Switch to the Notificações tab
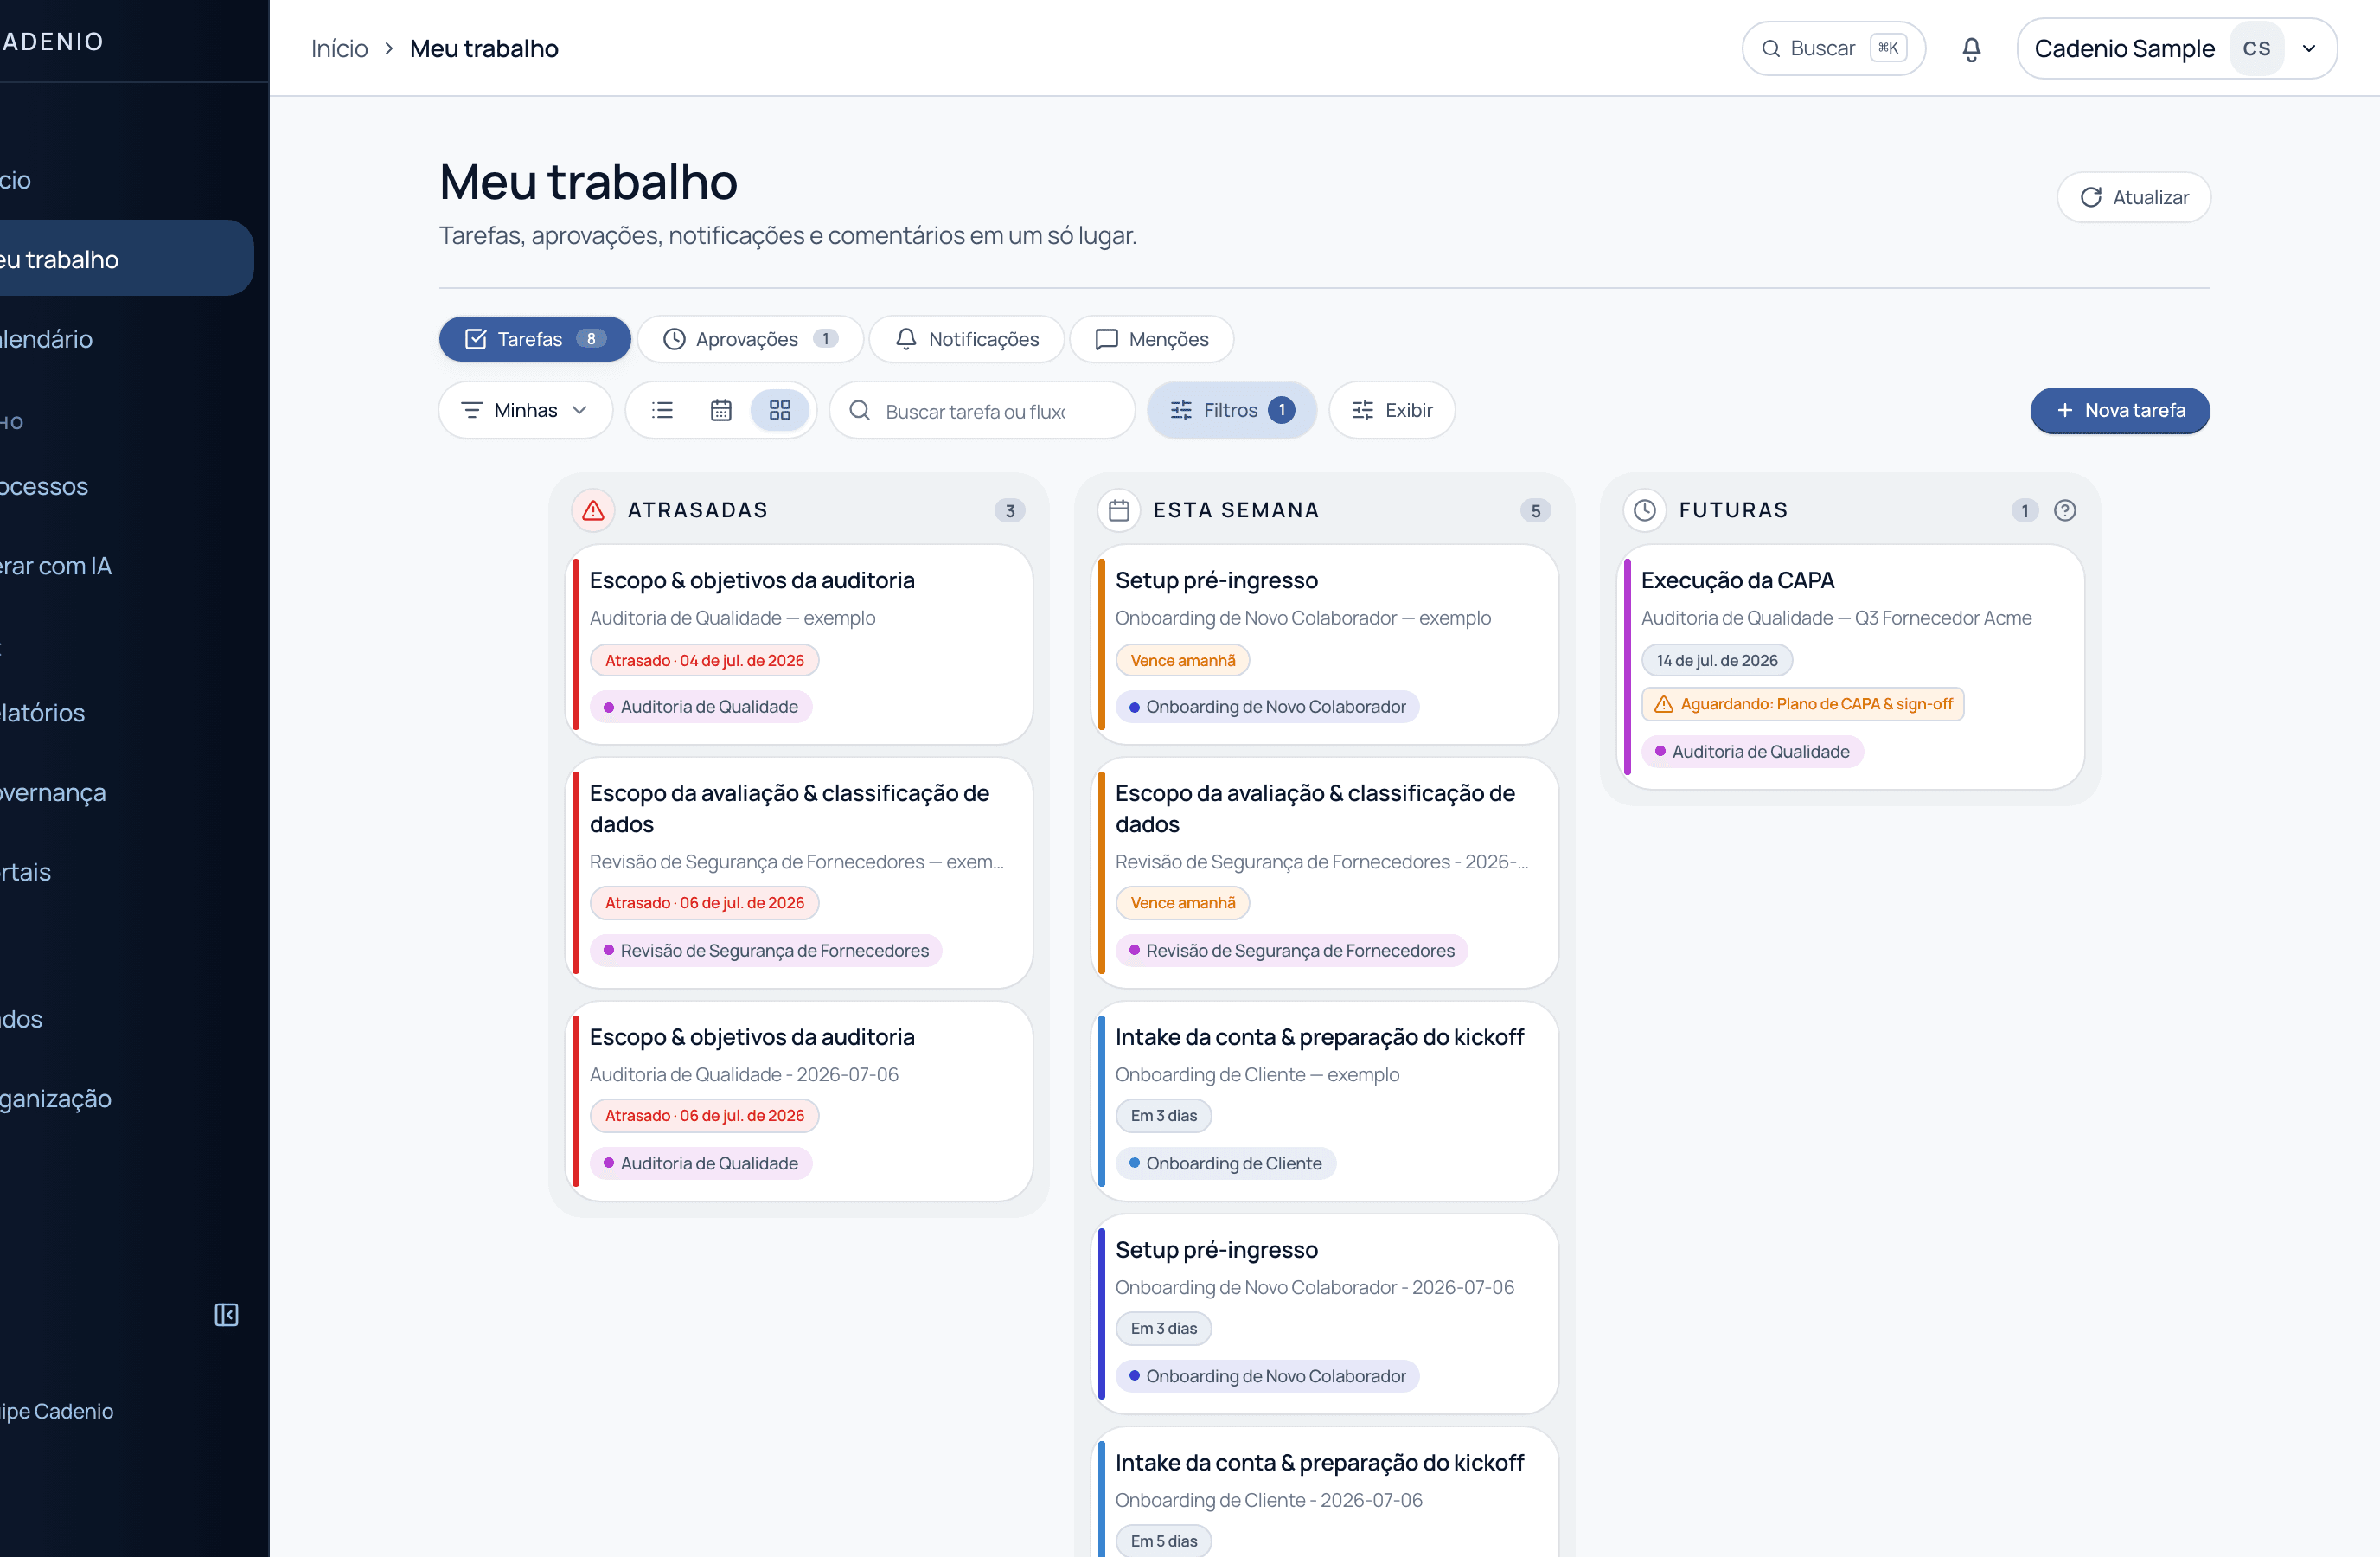Viewport: 2380px width, 1557px height. tap(967, 339)
